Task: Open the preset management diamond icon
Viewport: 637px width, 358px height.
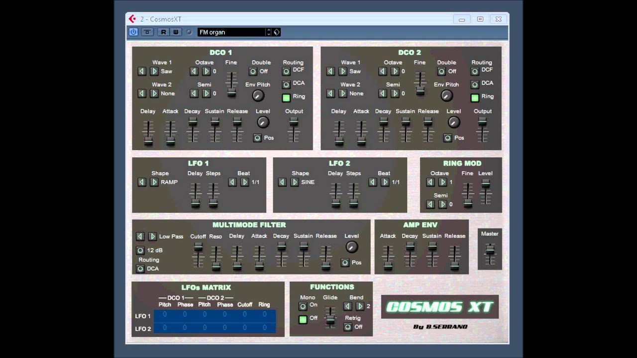Action: [277, 32]
